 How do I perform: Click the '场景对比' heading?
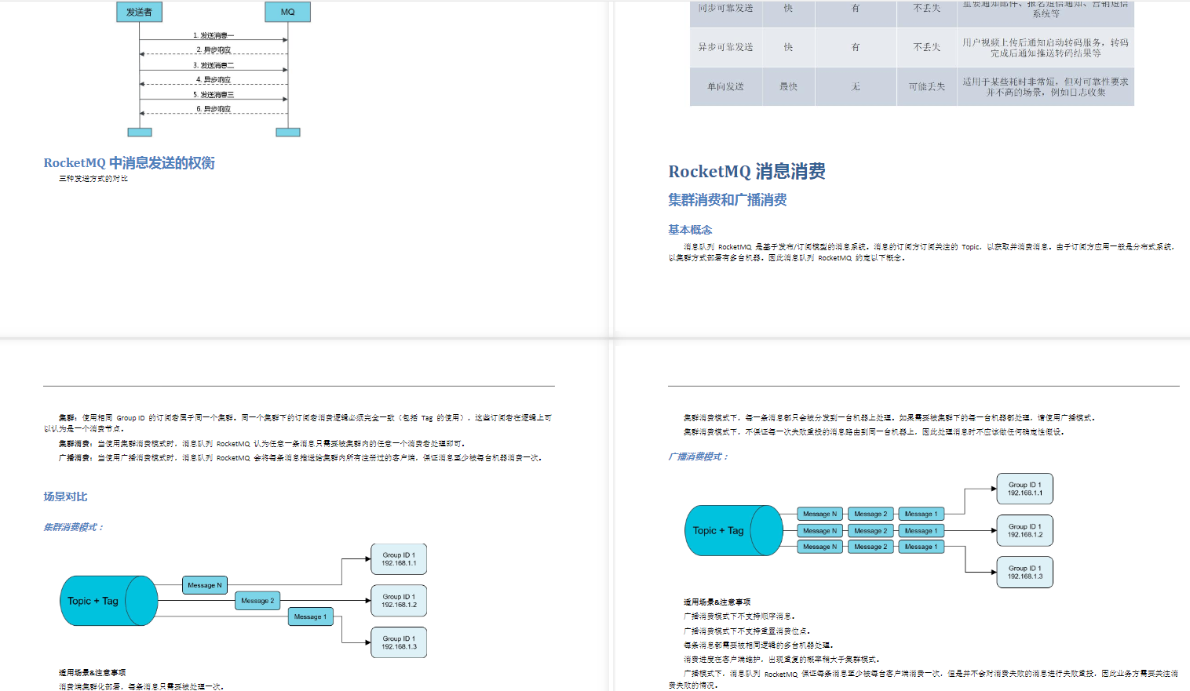[x=65, y=496]
